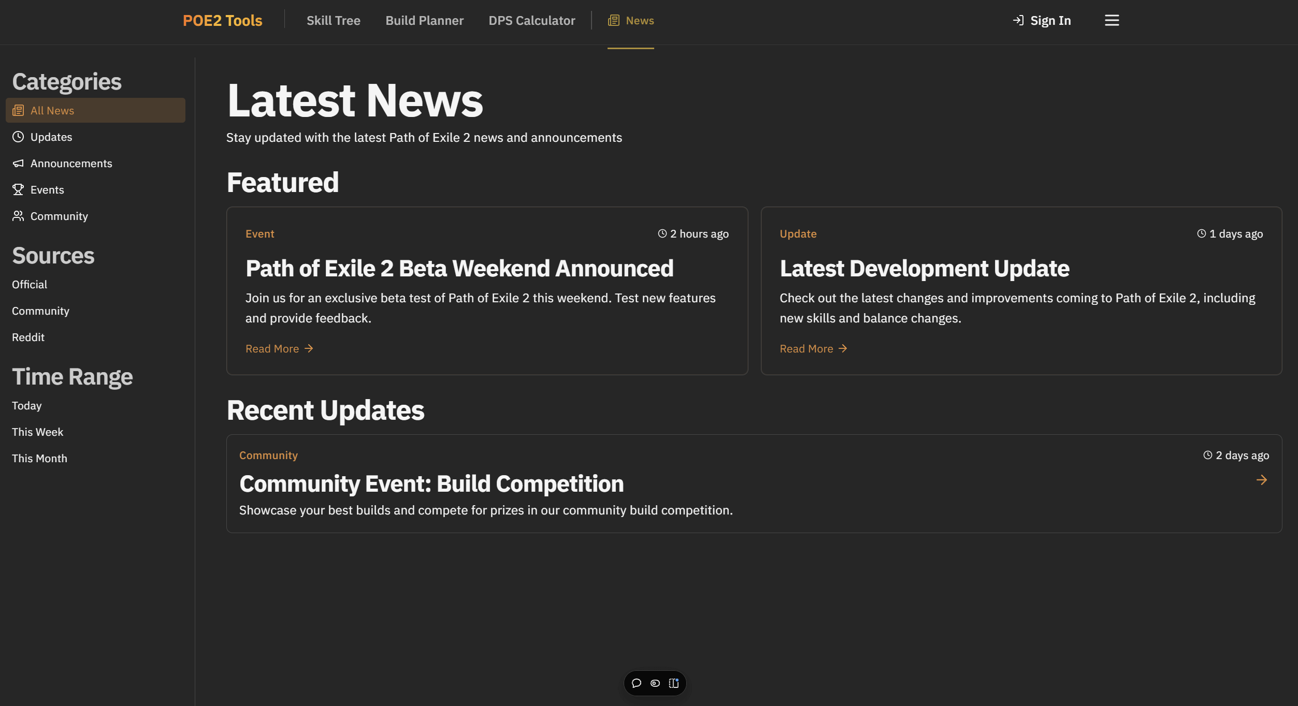Toggle the This Week time range filter
The image size is (1298, 706).
coord(37,432)
